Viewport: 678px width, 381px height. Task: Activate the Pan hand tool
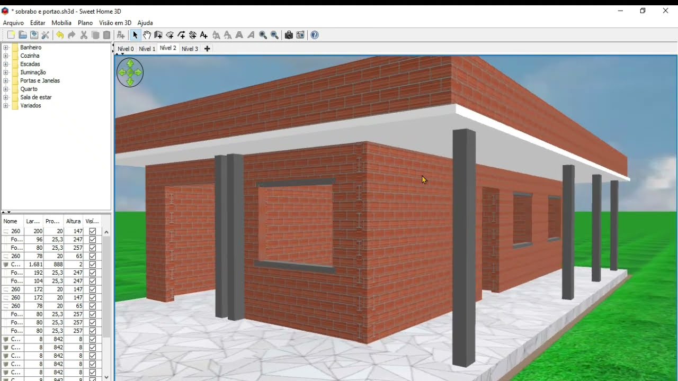coord(147,35)
